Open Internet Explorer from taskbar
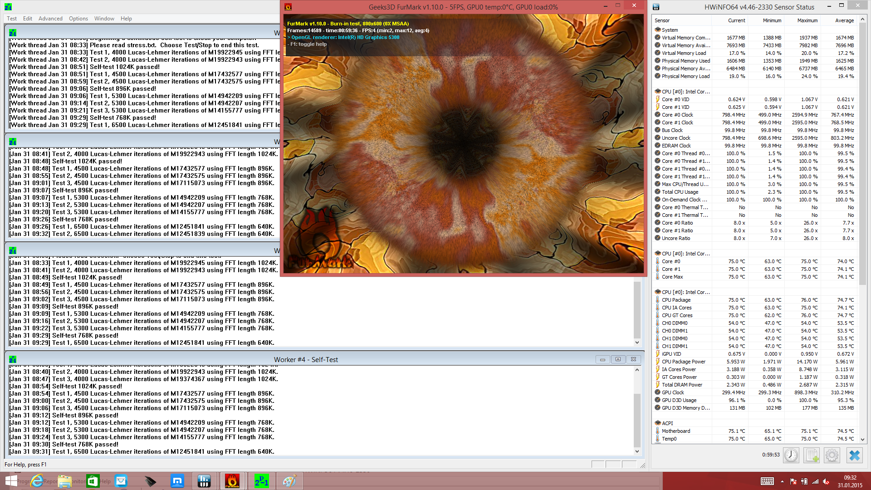Viewport: 871px width, 490px height. tap(37, 481)
